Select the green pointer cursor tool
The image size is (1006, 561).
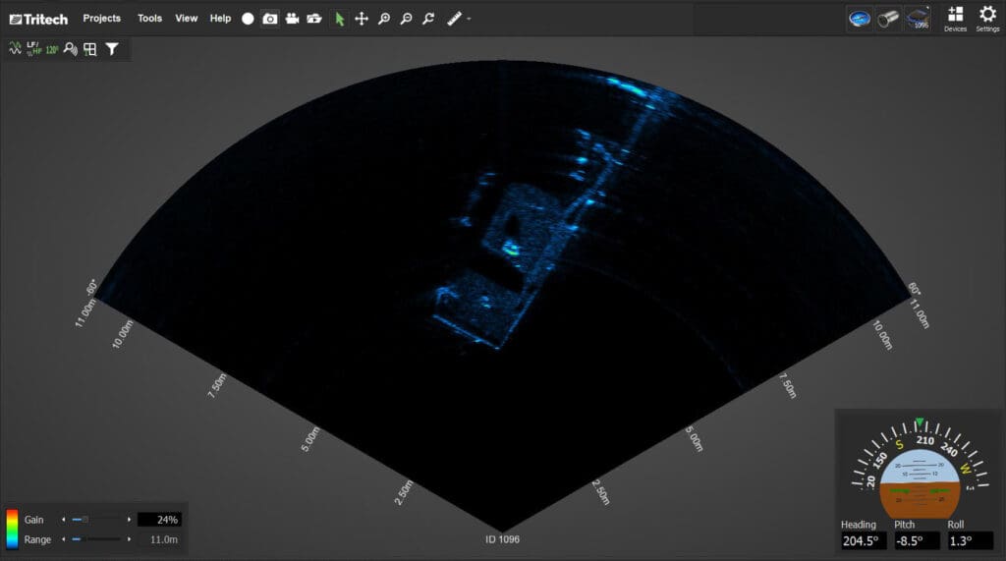(x=340, y=19)
